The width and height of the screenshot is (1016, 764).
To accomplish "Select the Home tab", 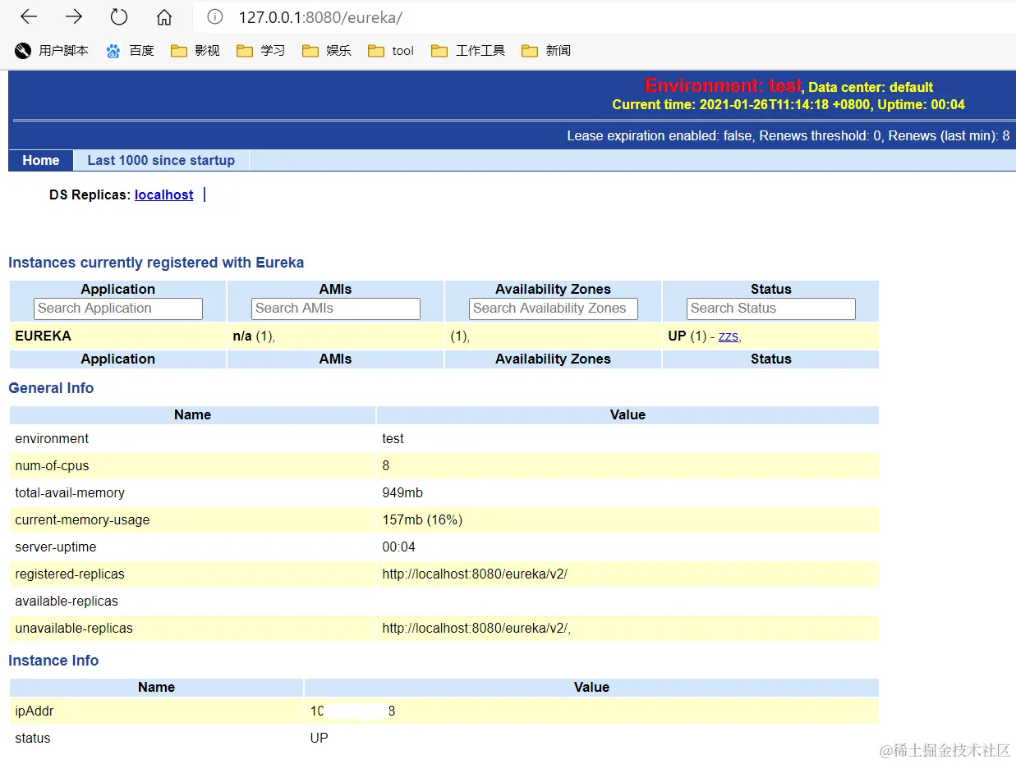I will click(41, 160).
